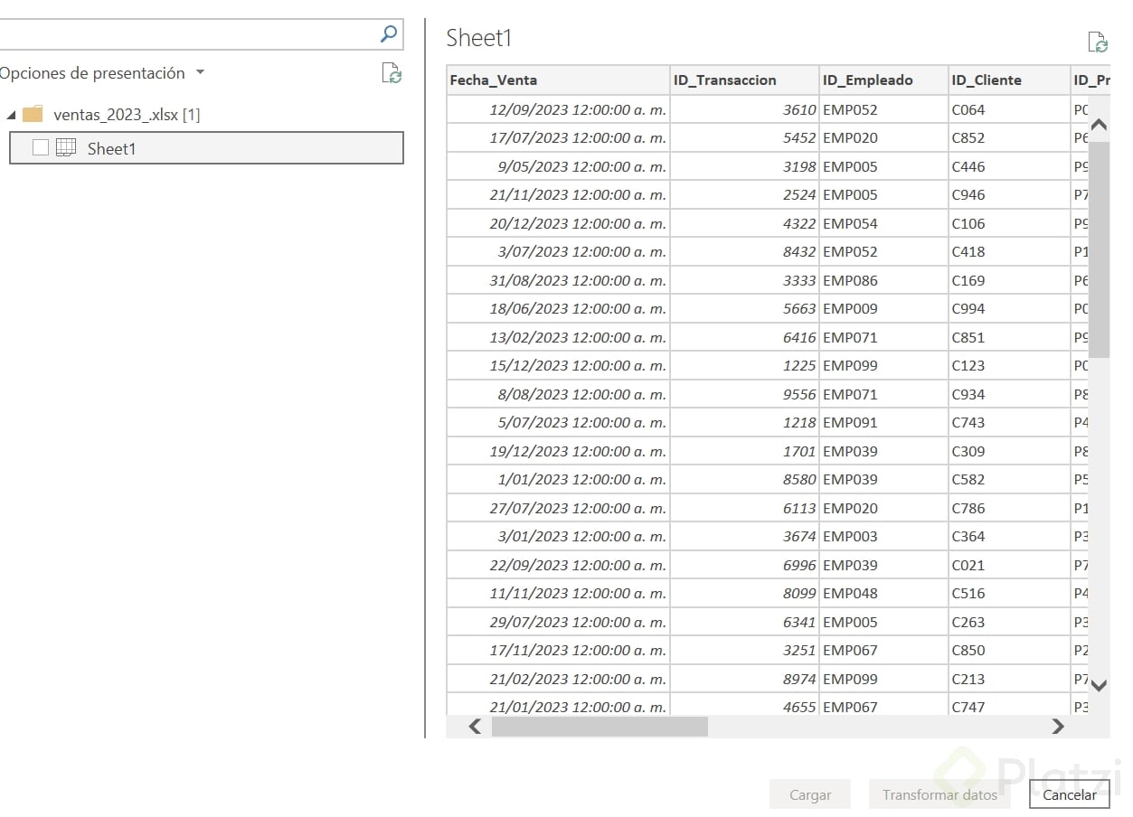Screen dimensions: 1133x817
Task: Click the Cargar button
Action: 810,795
